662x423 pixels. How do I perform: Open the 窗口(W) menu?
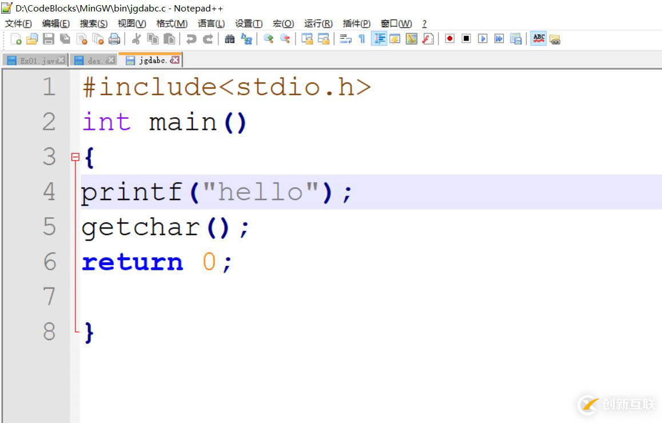coord(396,23)
